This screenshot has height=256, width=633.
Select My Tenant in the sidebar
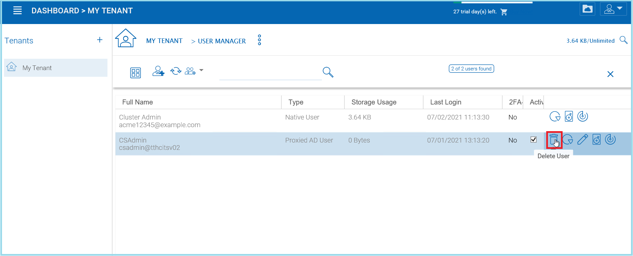(56, 68)
